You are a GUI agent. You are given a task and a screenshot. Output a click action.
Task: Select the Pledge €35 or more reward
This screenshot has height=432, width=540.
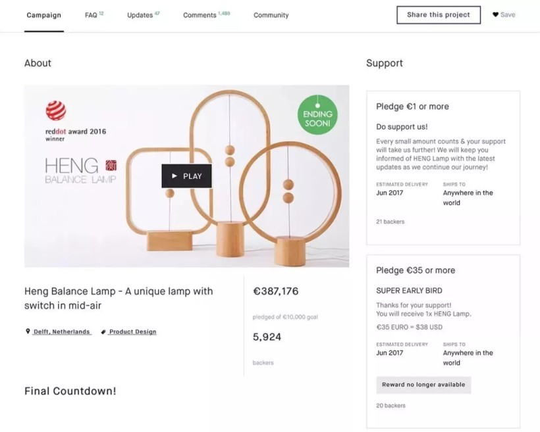pyautogui.click(x=416, y=270)
